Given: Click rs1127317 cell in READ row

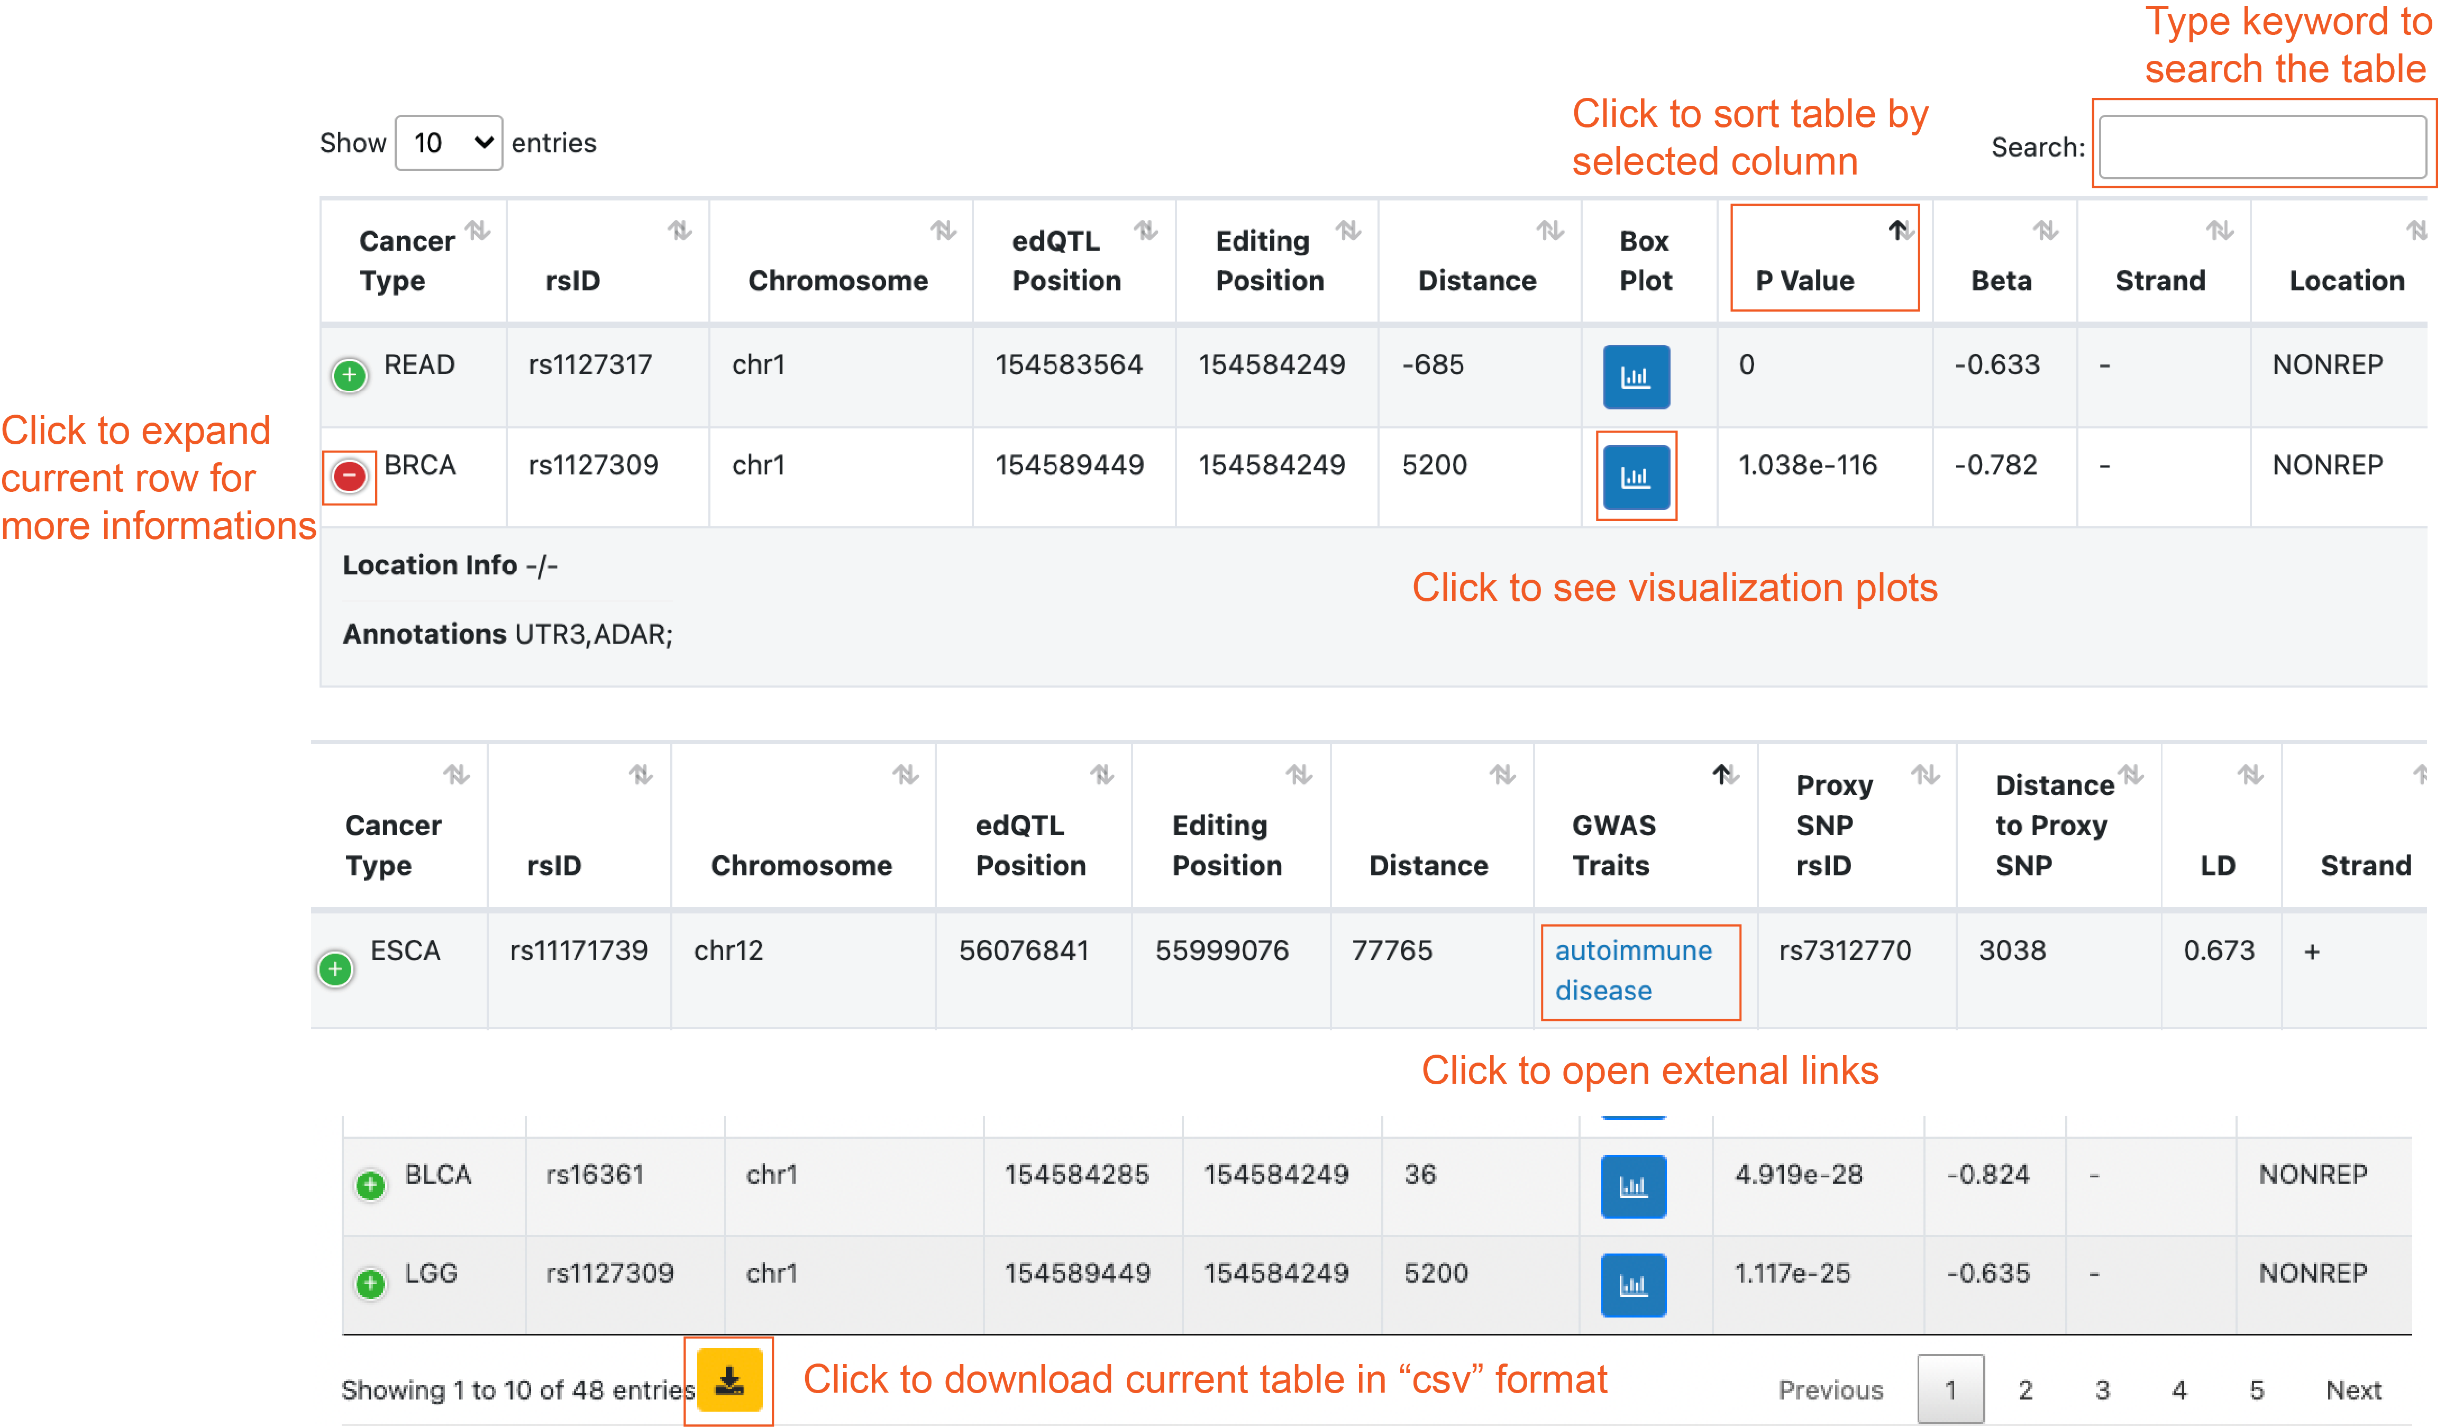Looking at the screenshot, I should pyautogui.click(x=590, y=365).
